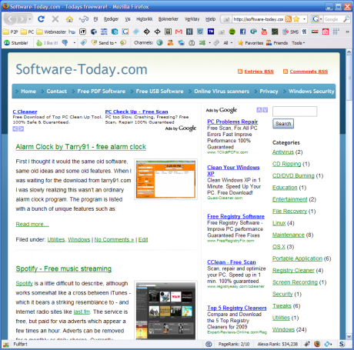The image size is (354, 350).
Task: Go forward with the Forward arrow button
Action: click(22, 19)
